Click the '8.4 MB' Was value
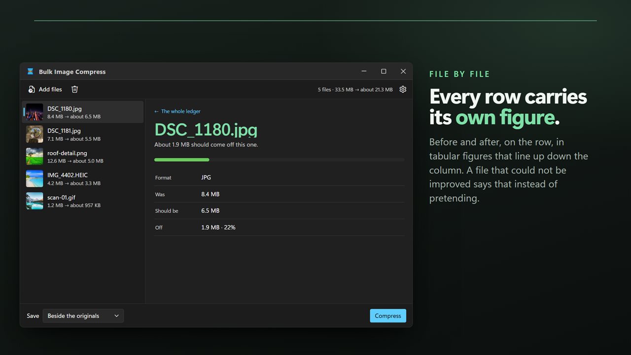Screen dimensions: 631x355 pos(210,194)
